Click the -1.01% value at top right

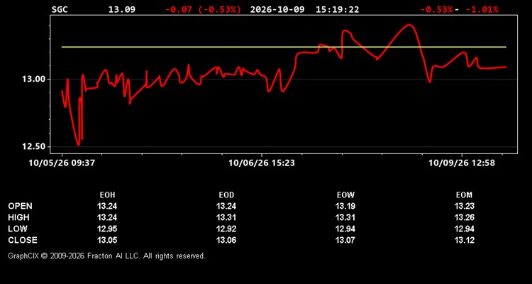click(x=482, y=9)
